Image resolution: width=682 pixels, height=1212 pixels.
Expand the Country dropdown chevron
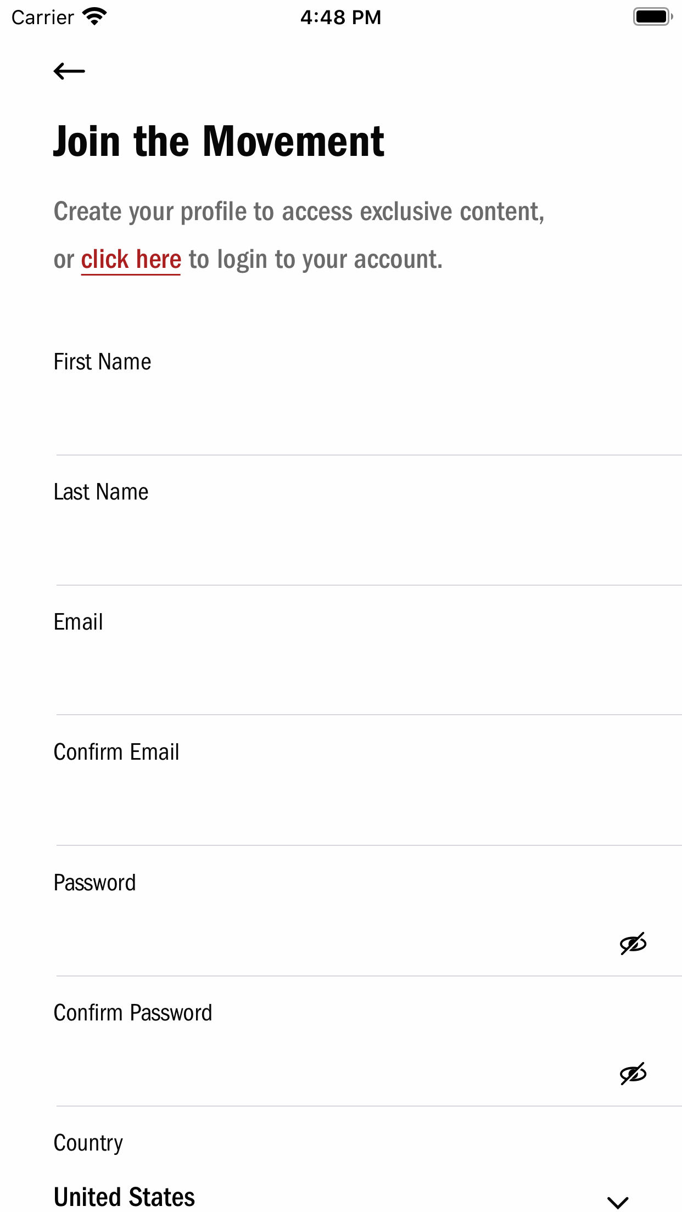click(618, 1202)
